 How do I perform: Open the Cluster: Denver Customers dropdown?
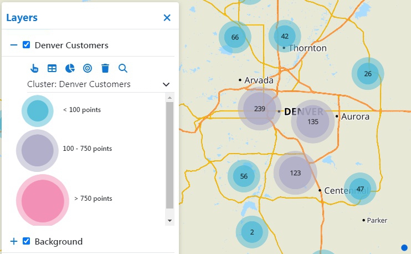166,84
